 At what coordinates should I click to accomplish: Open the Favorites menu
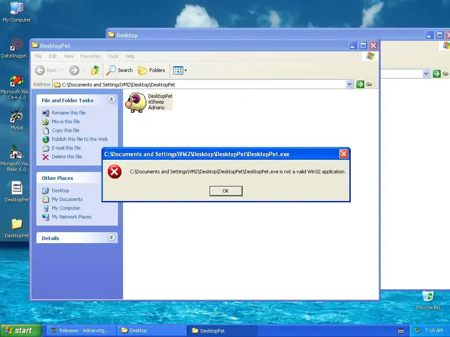pos(91,56)
